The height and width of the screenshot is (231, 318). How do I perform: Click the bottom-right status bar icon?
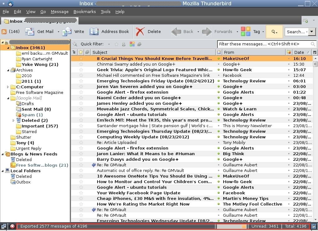pyautogui.click(x=314, y=226)
